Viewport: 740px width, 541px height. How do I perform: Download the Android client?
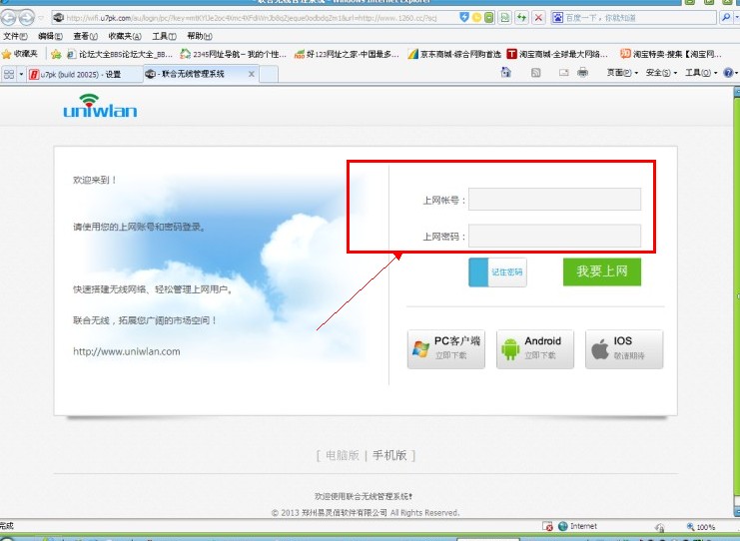tap(535, 349)
